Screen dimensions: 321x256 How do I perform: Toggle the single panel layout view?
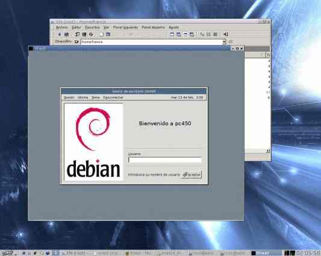click(x=172, y=34)
